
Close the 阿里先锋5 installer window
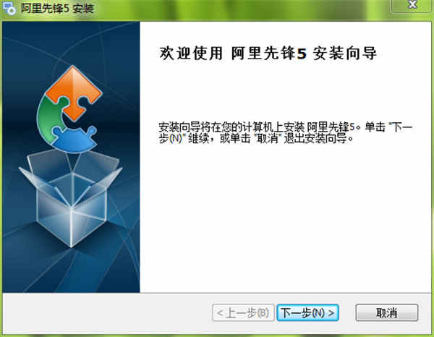coord(412,5)
